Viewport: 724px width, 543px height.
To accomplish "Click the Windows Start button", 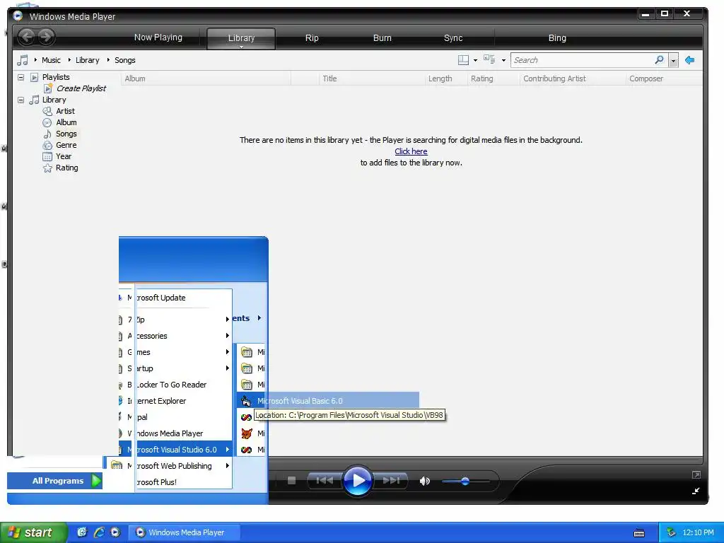I will [33, 532].
